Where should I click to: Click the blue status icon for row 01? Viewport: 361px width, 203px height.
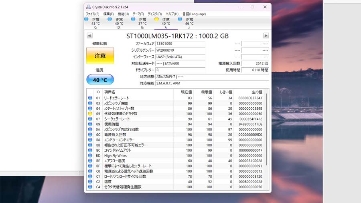click(90, 98)
